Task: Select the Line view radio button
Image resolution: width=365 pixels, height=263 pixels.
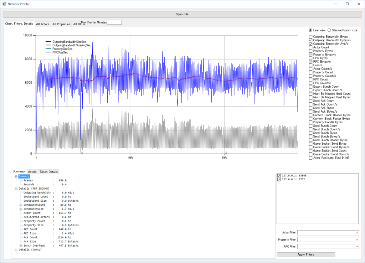Action: pyautogui.click(x=310, y=30)
